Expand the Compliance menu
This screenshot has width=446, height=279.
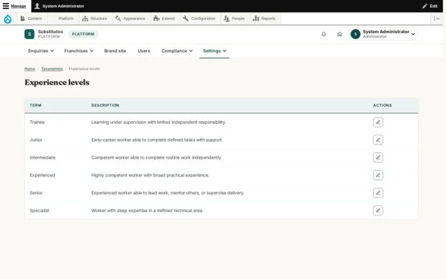[x=177, y=51]
